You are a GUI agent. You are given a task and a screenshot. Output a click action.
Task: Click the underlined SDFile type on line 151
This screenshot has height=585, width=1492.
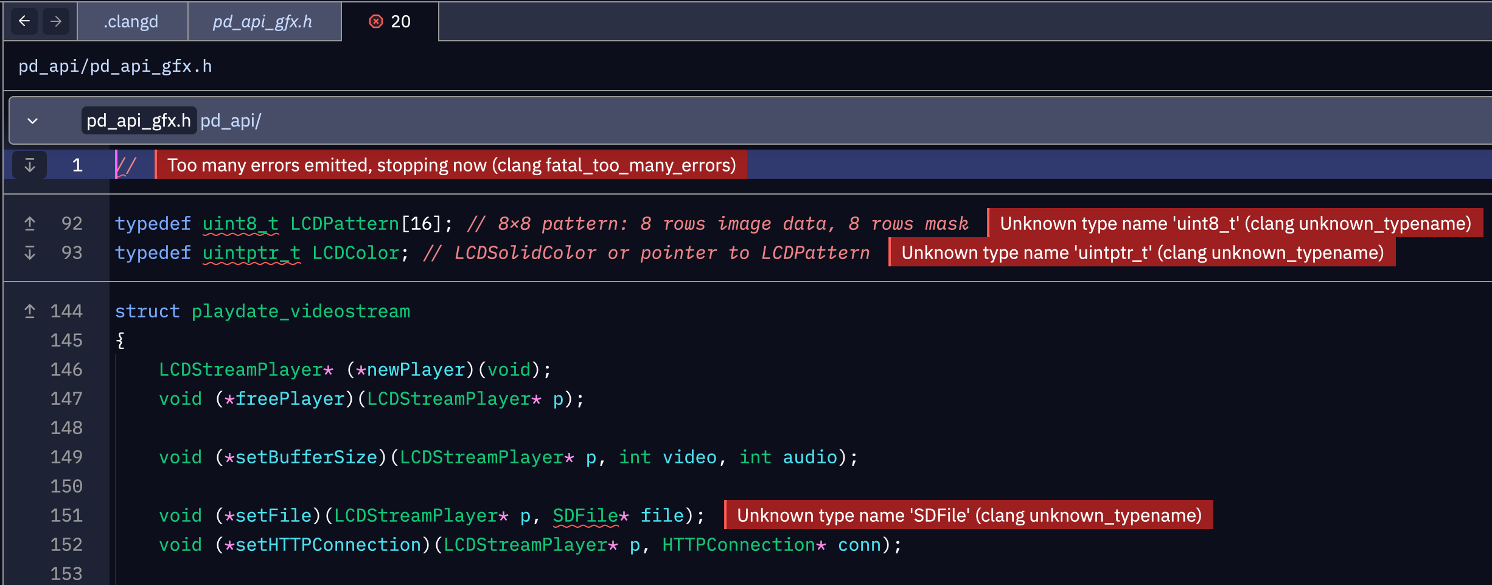[584, 516]
